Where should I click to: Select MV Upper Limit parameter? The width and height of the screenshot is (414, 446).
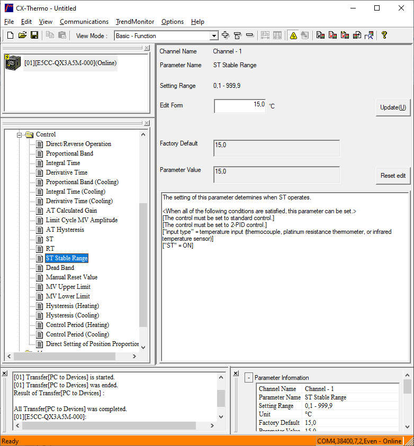click(x=68, y=287)
